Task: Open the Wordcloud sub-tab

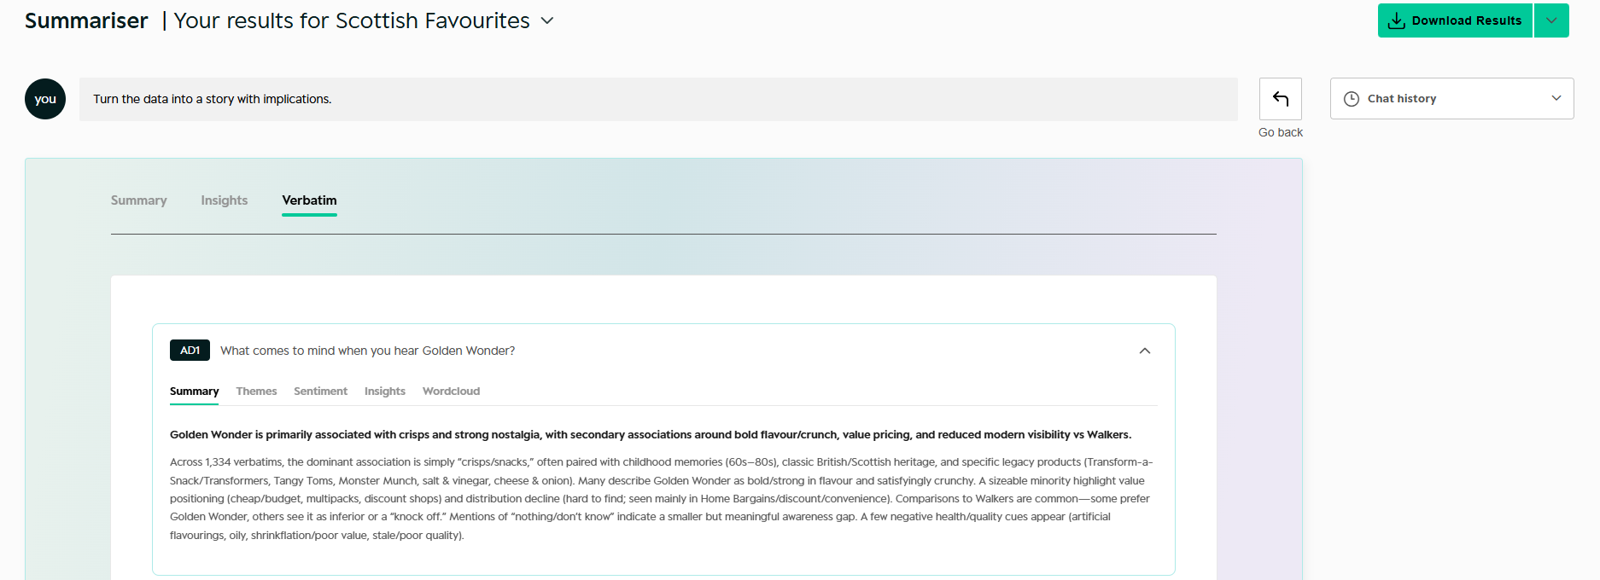Action: [451, 391]
